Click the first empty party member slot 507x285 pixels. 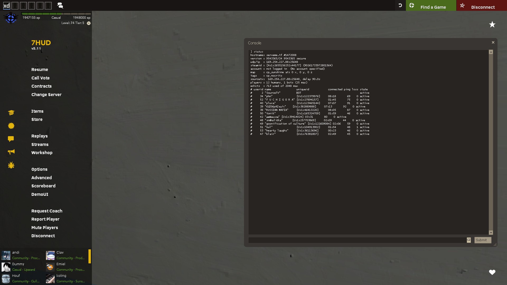[15, 5]
